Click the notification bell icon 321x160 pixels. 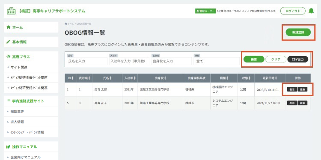coord(311,11)
